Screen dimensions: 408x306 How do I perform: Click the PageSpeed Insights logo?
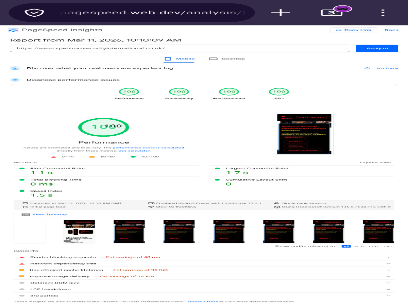14,30
